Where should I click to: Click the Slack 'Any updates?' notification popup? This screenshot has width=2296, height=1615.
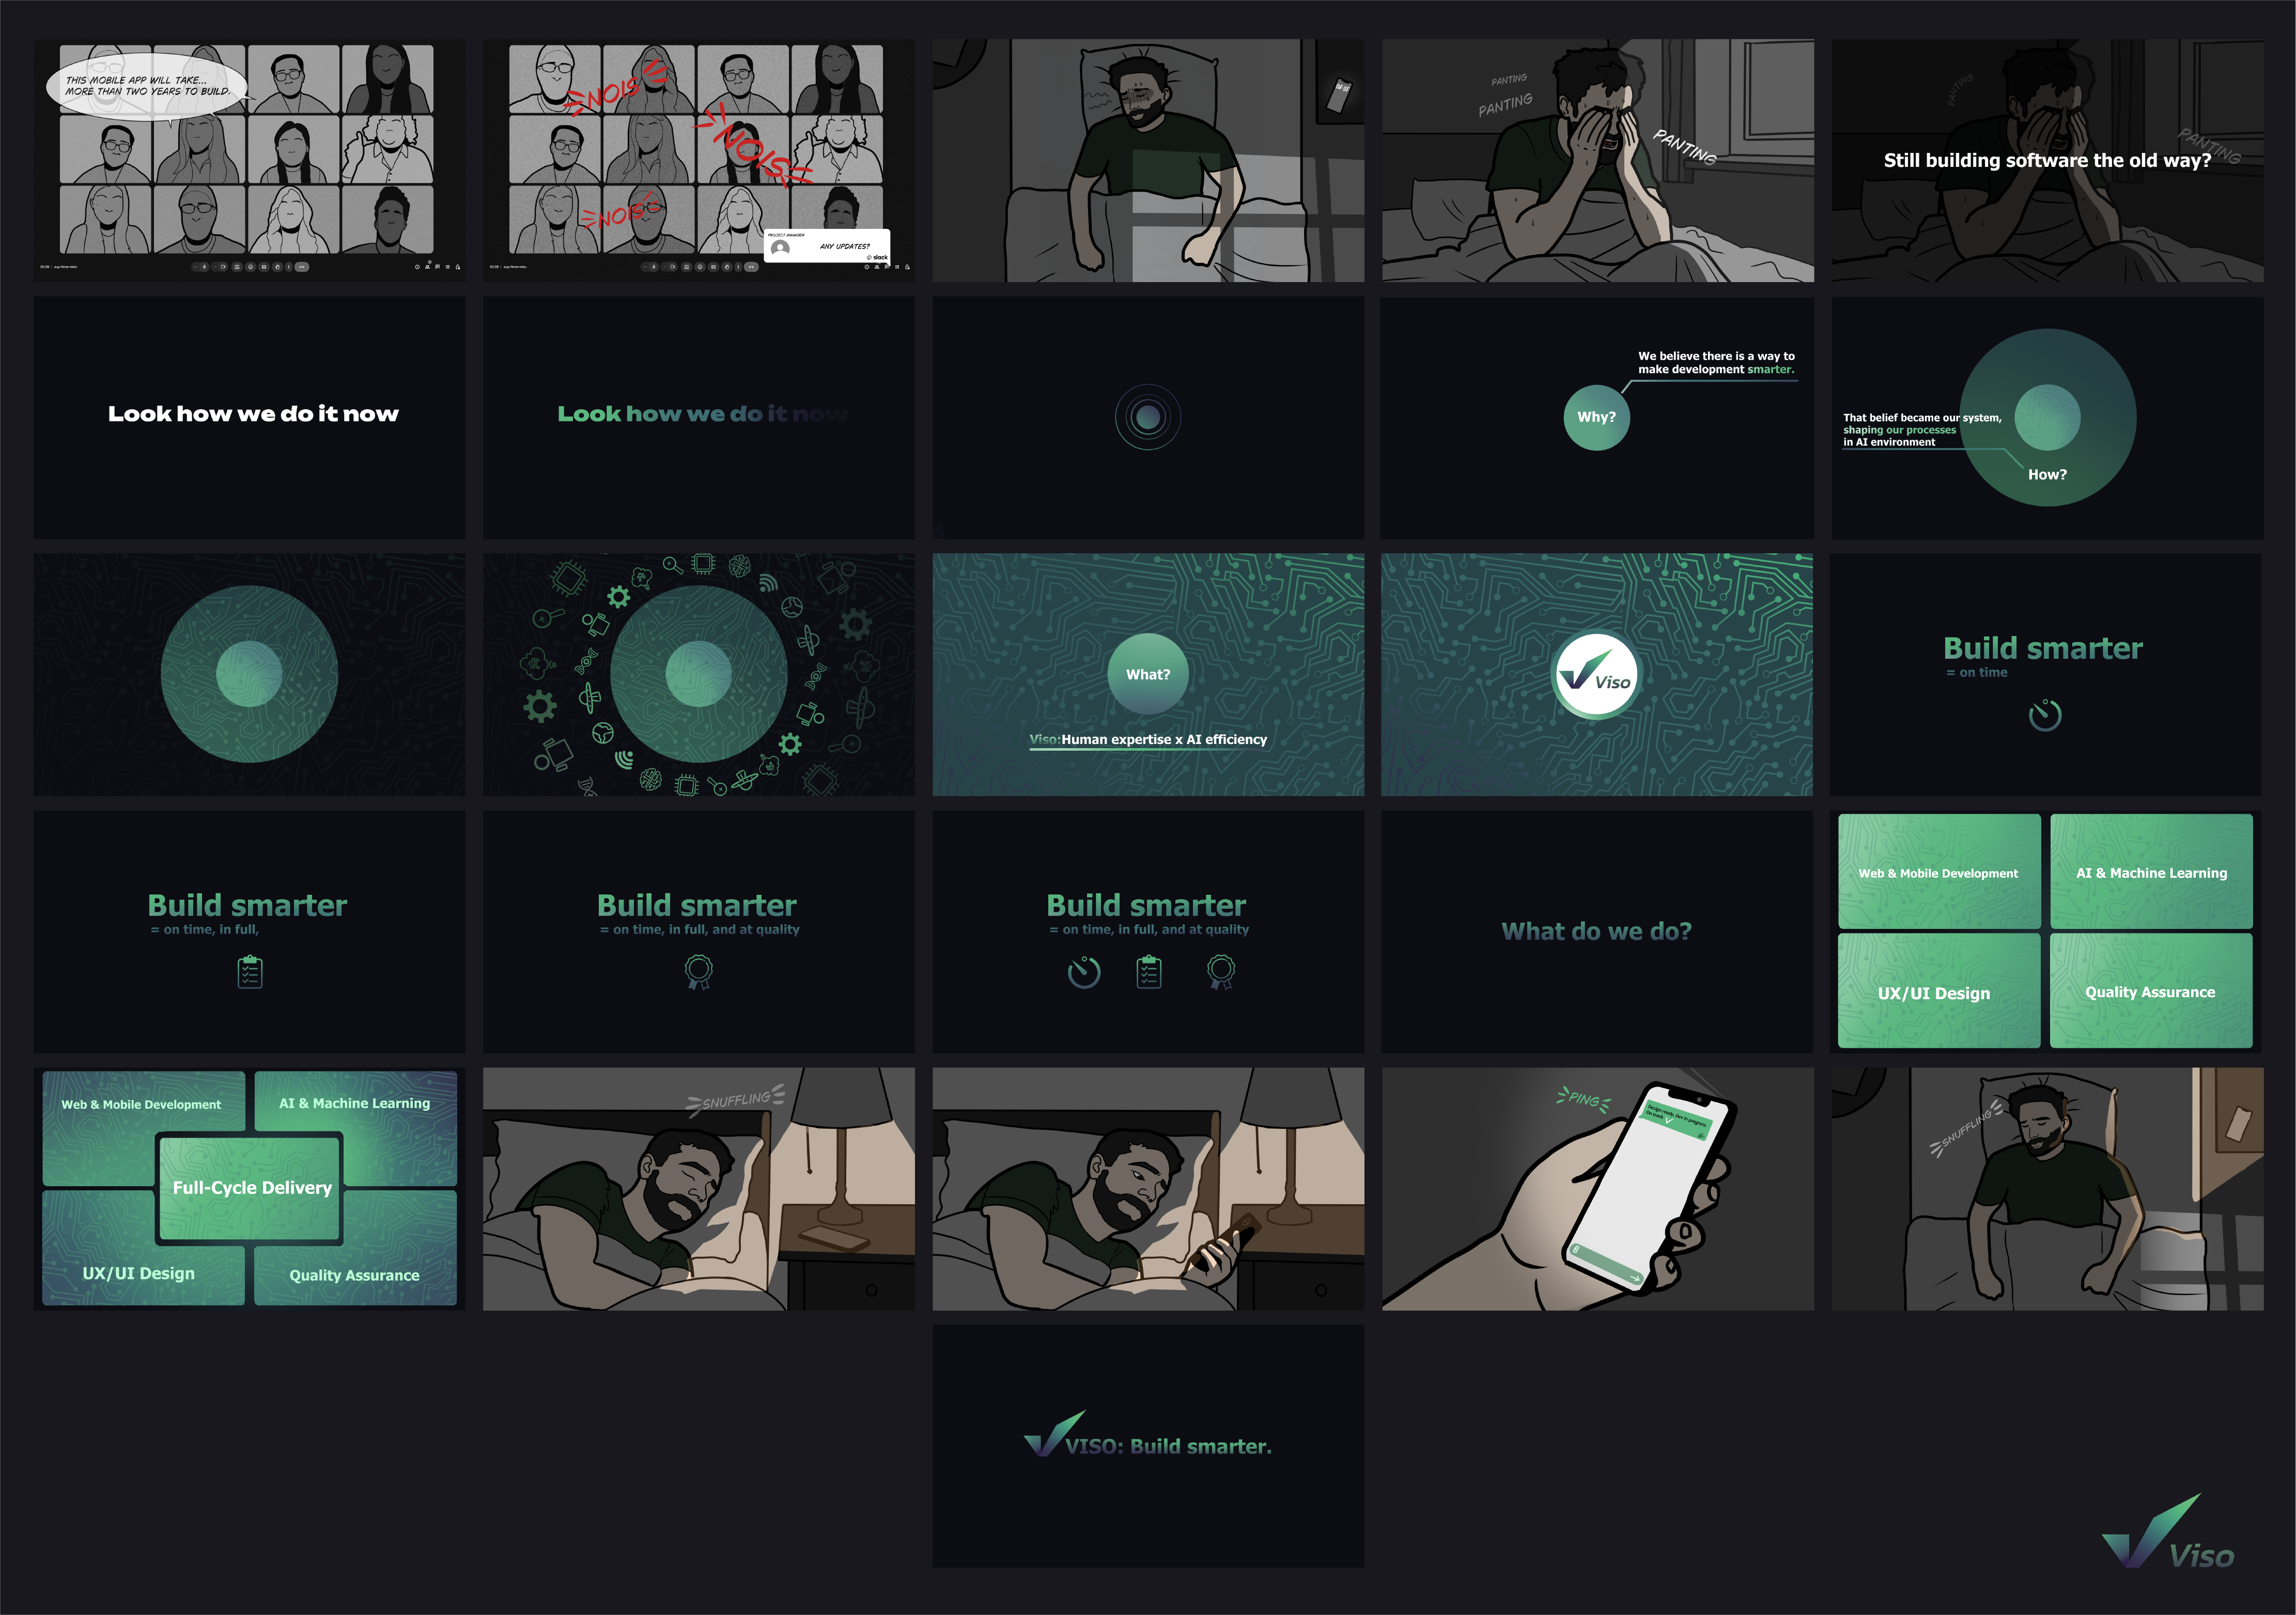(827, 246)
